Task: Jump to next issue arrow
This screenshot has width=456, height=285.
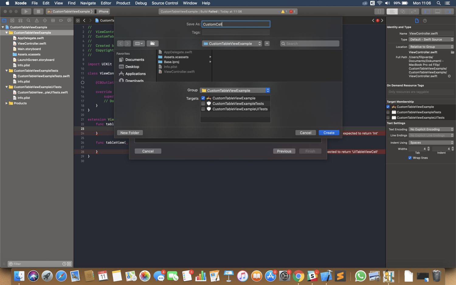Action: point(382,20)
